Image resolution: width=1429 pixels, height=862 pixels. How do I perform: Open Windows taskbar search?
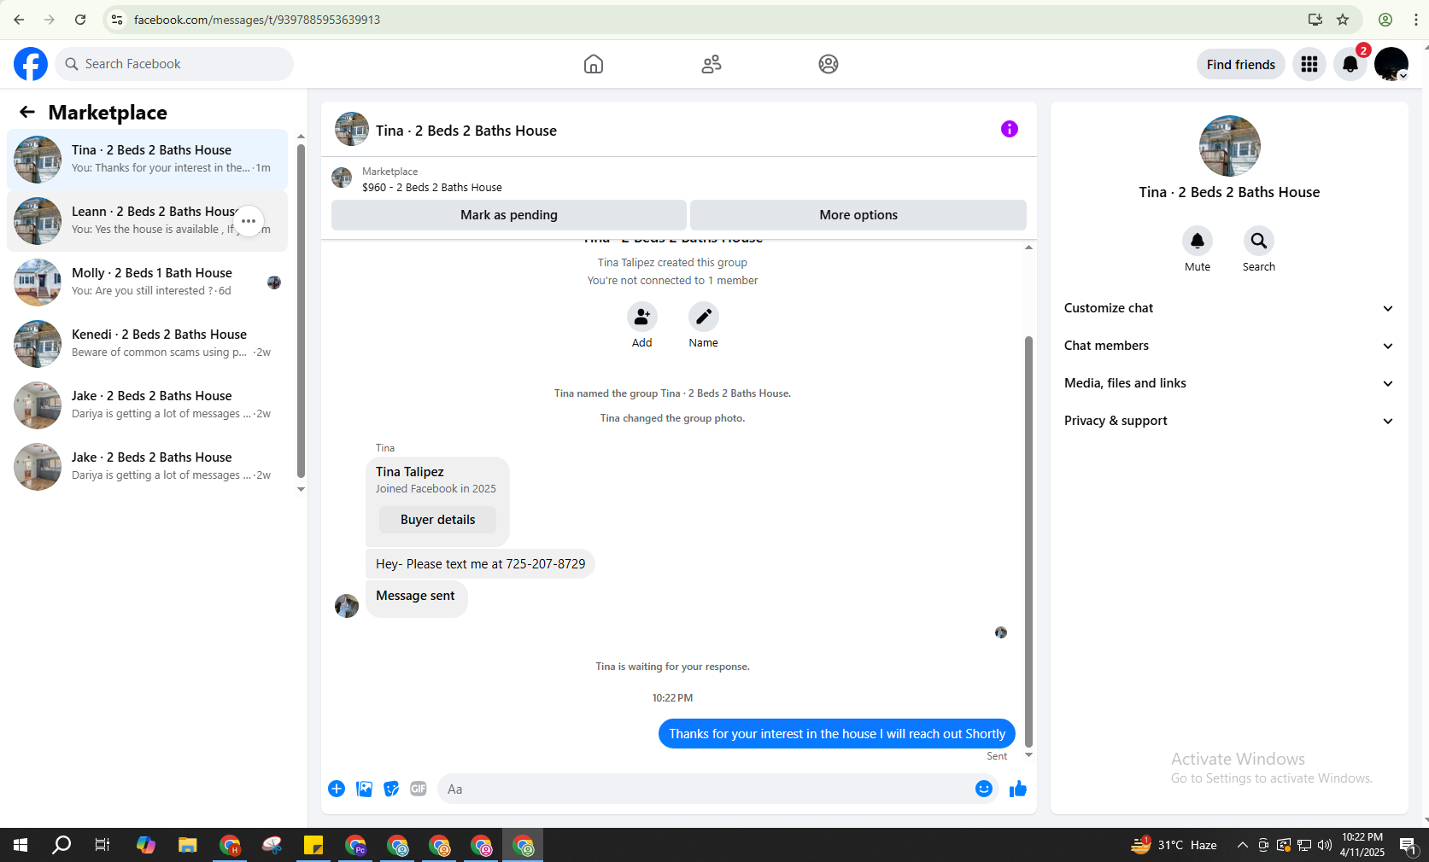(61, 845)
